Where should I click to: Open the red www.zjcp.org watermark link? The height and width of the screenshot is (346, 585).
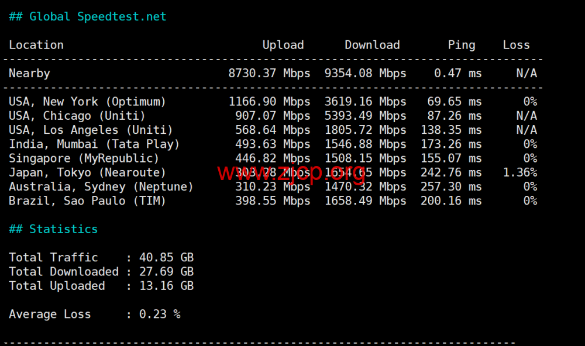(x=291, y=173)
